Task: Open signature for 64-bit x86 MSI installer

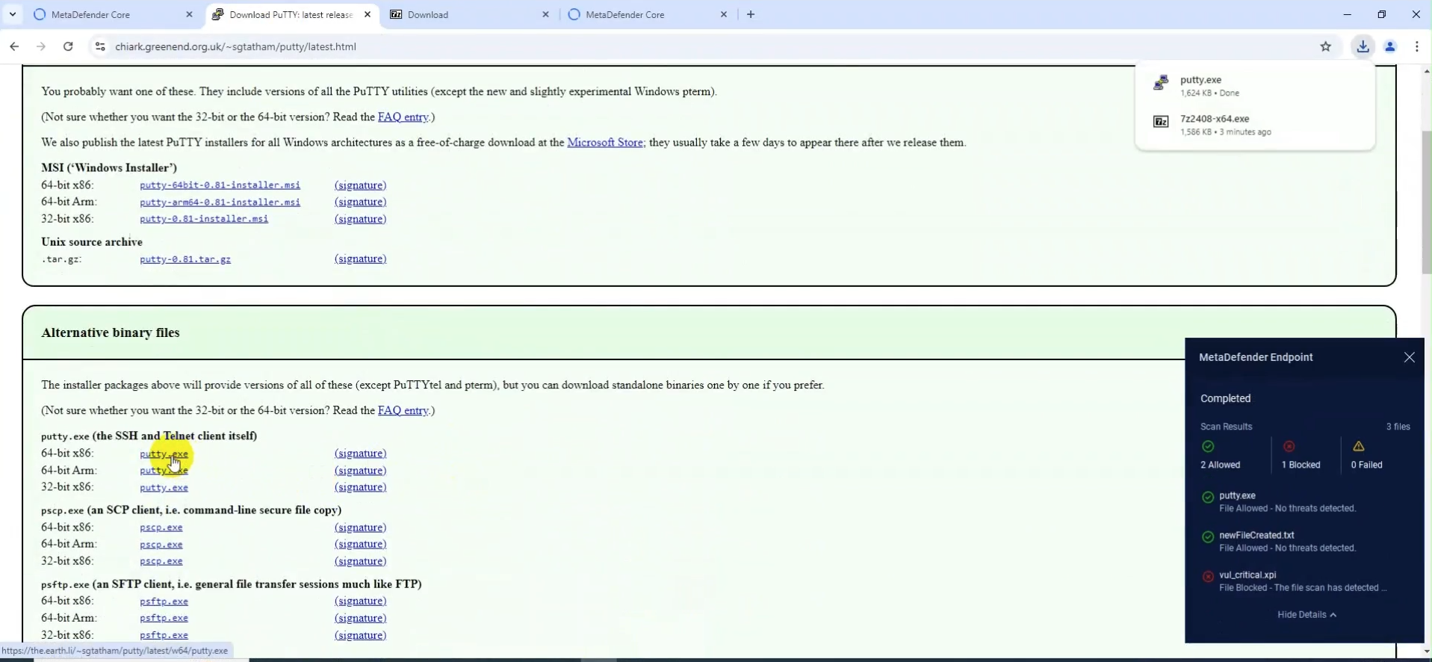Action: (360, 185)
